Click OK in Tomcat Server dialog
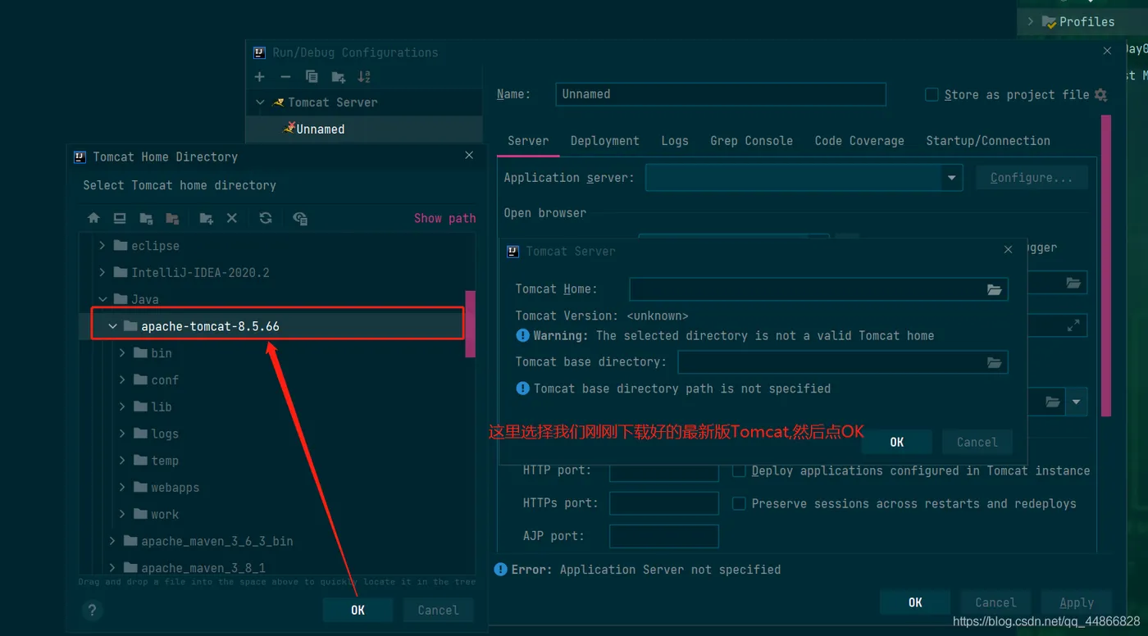 [897, 442]
